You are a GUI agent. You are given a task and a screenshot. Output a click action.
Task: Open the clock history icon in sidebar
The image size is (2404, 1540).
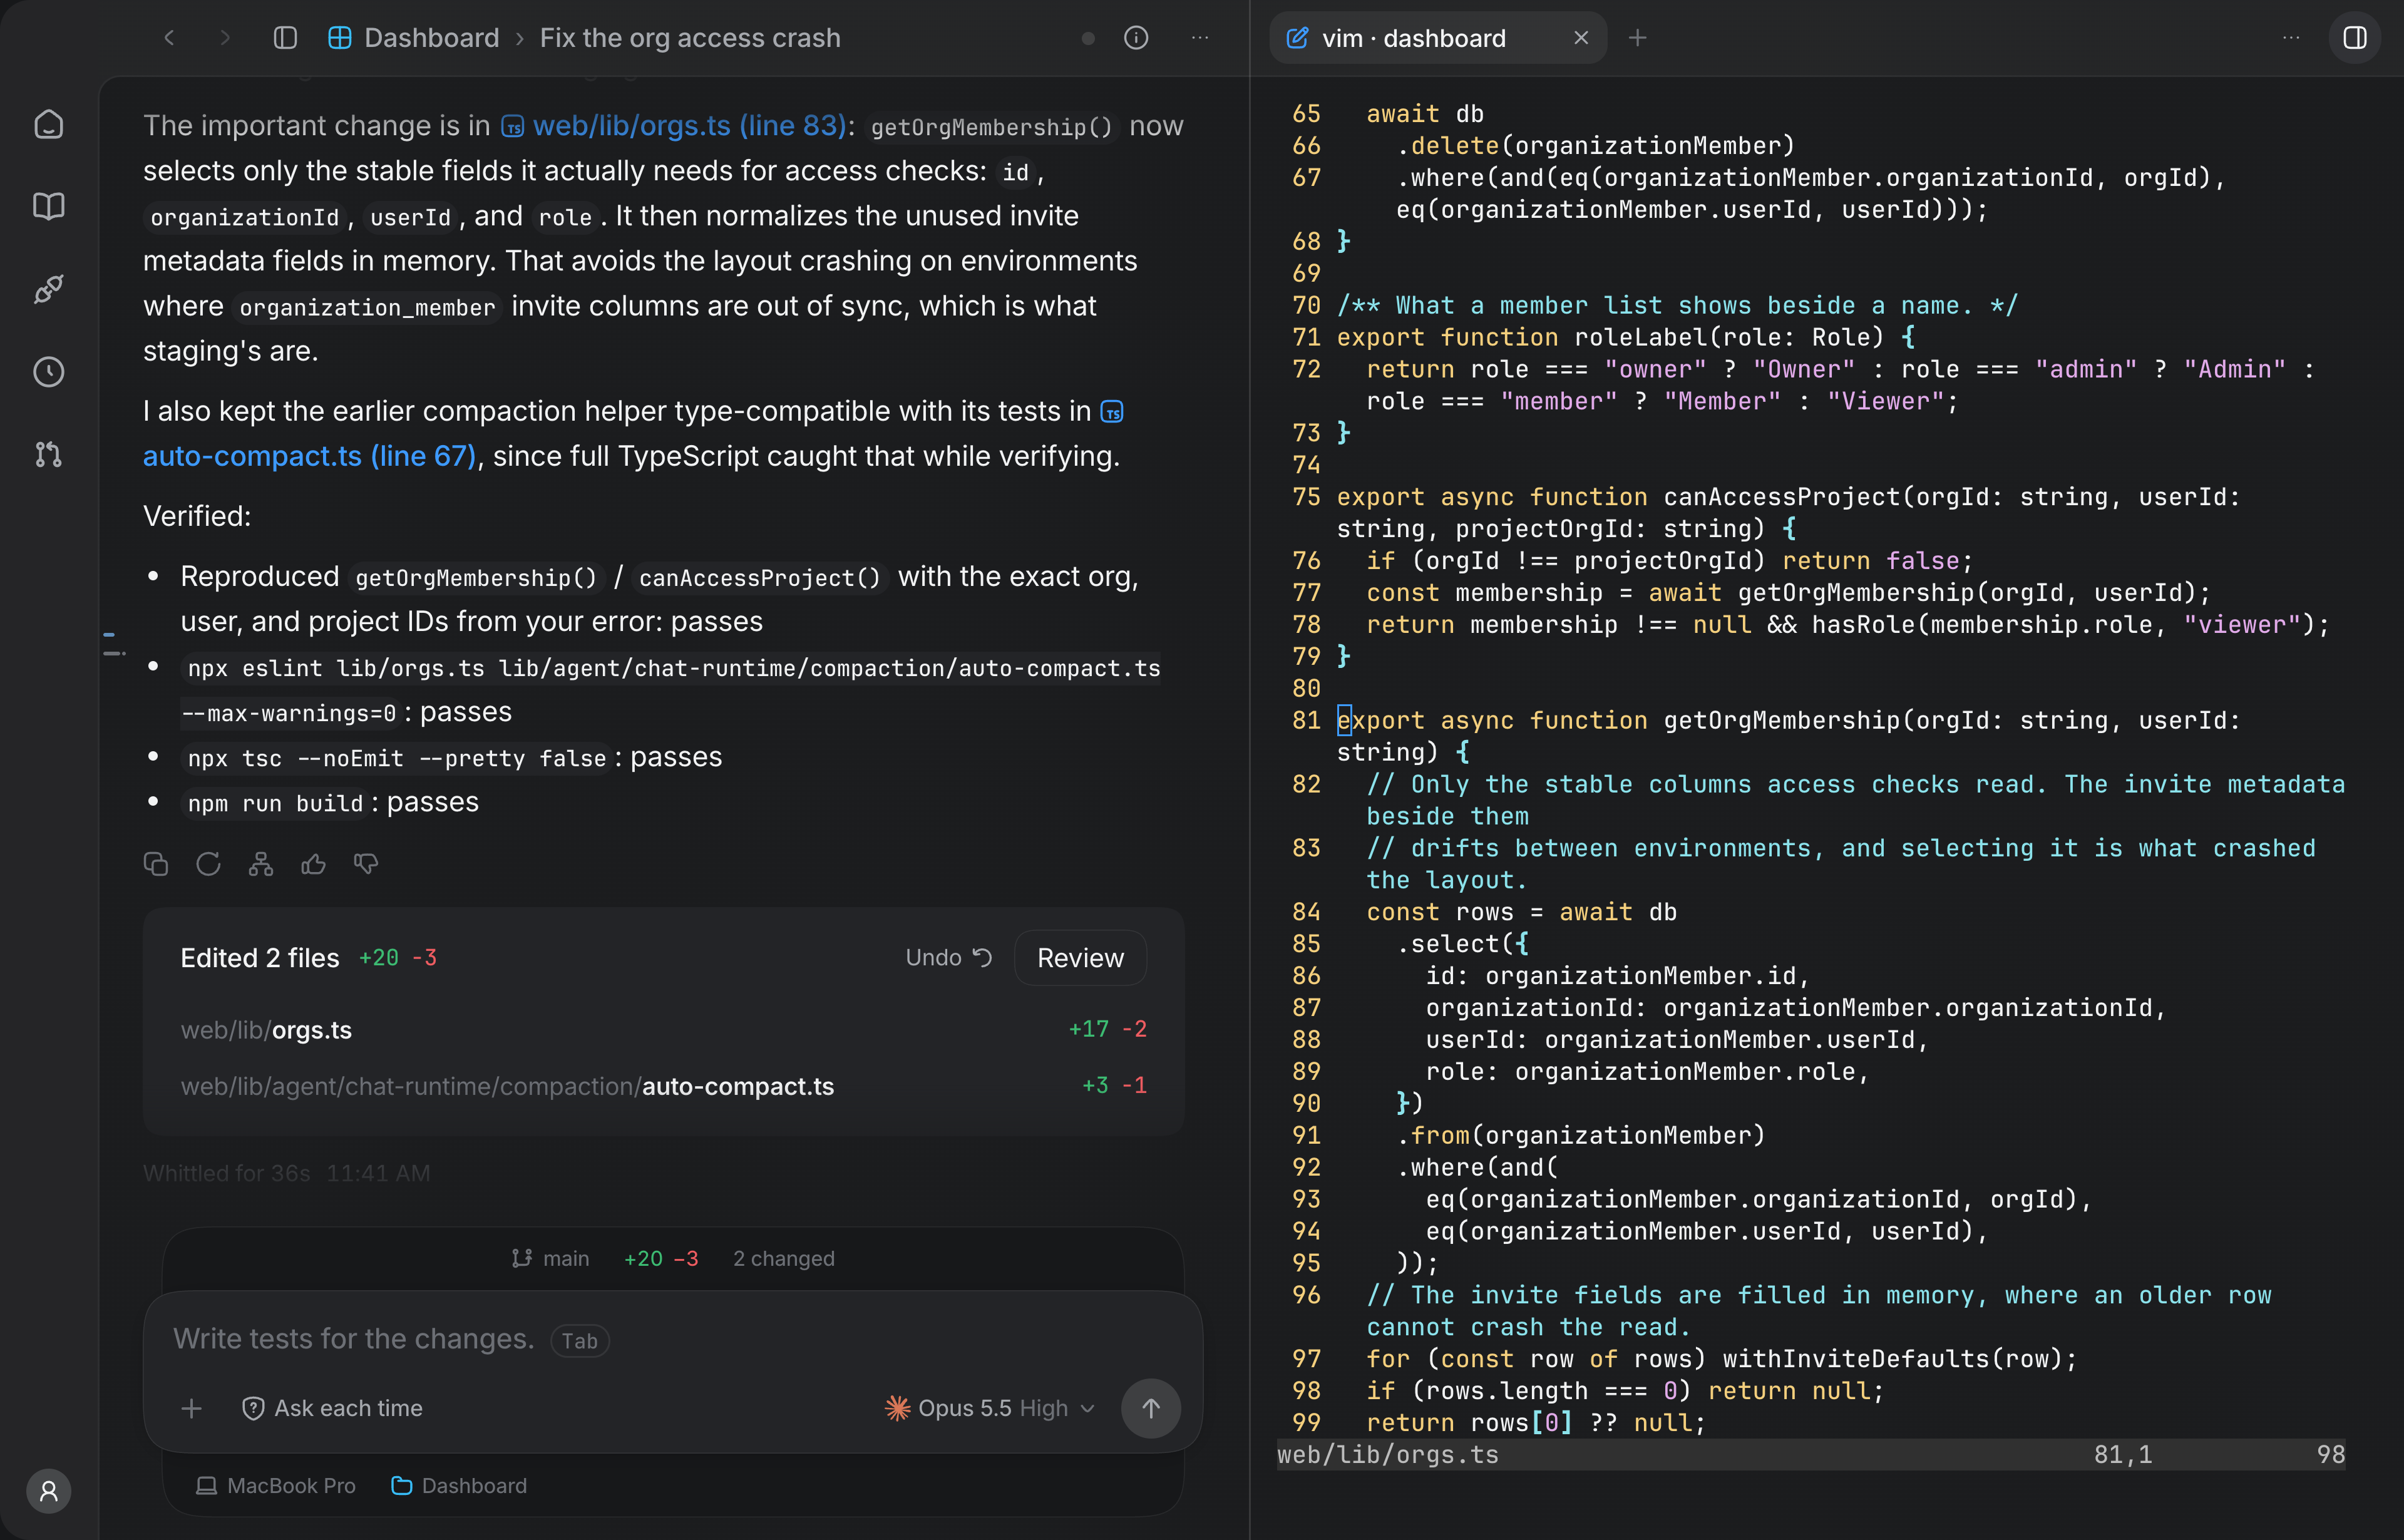pos(49,372)
